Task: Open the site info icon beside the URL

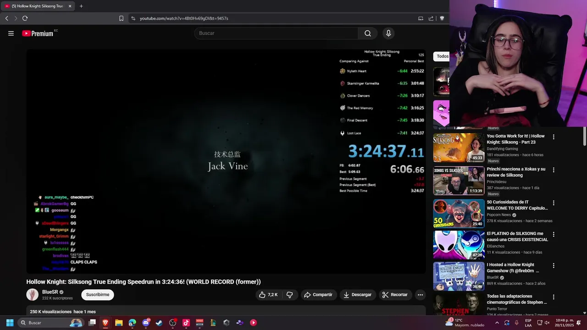Action: point(133,18)
